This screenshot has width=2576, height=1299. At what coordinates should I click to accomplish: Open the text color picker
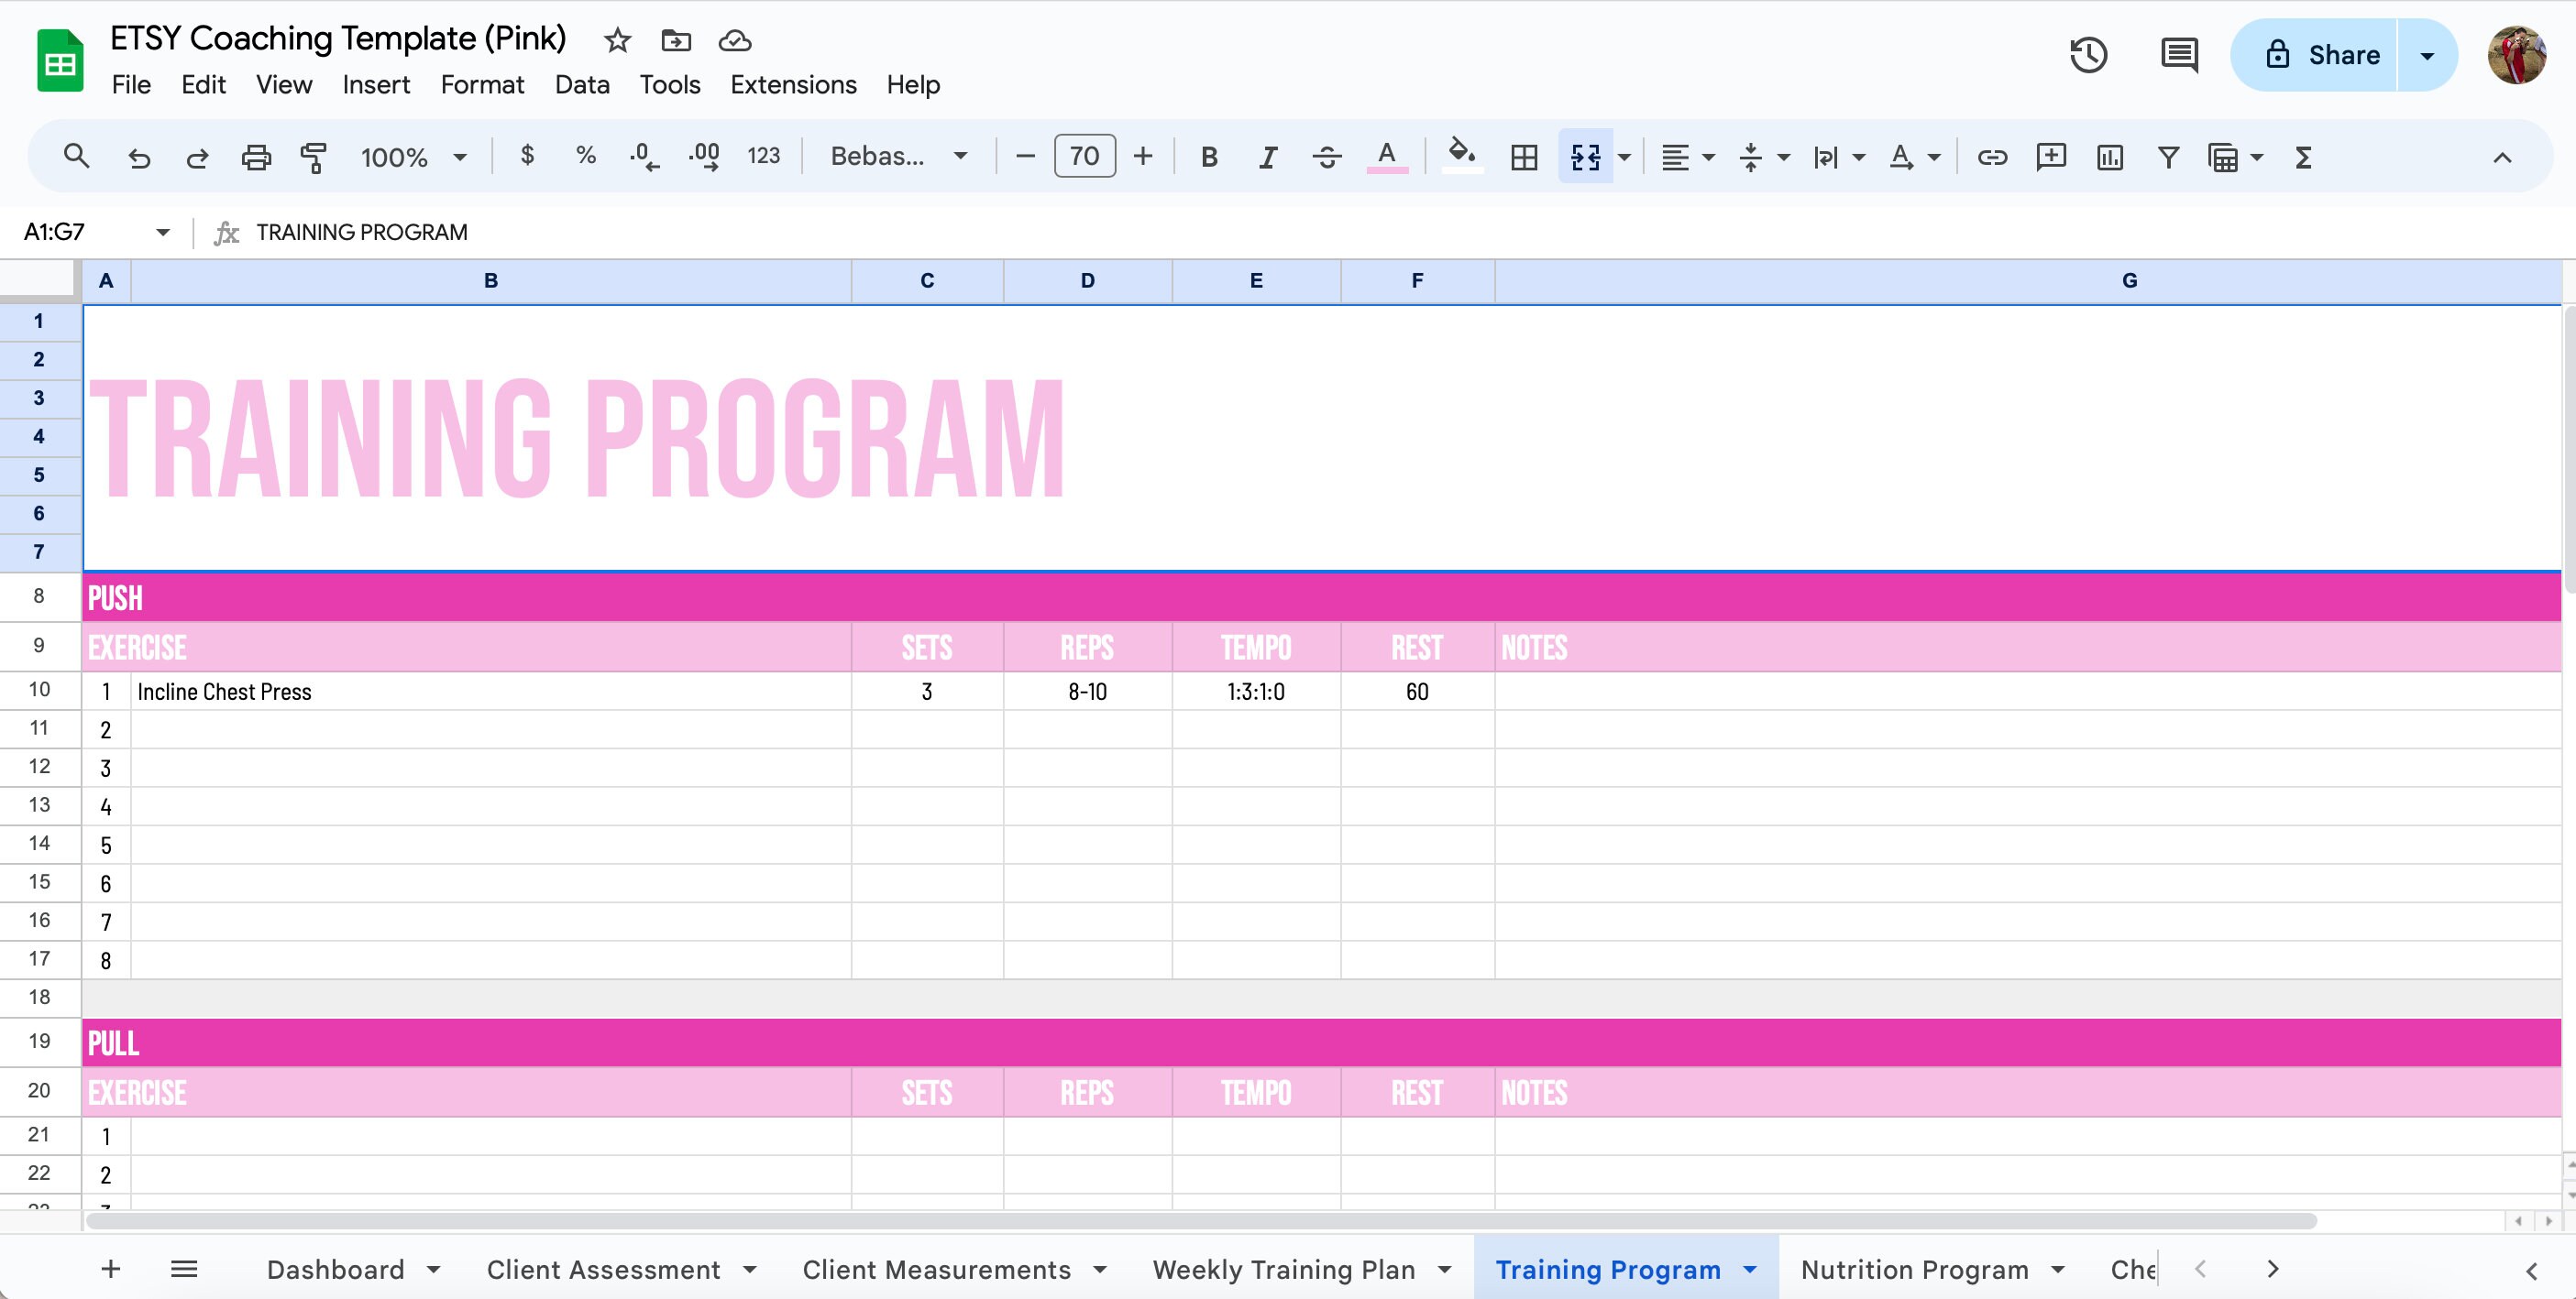click(x=1386, y=157)
